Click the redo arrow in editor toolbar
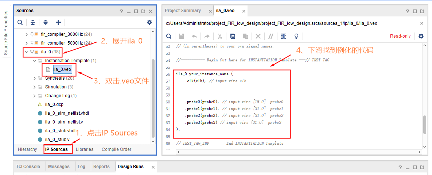The height and width of the screenshot is (175, 432). pos(207,36)
